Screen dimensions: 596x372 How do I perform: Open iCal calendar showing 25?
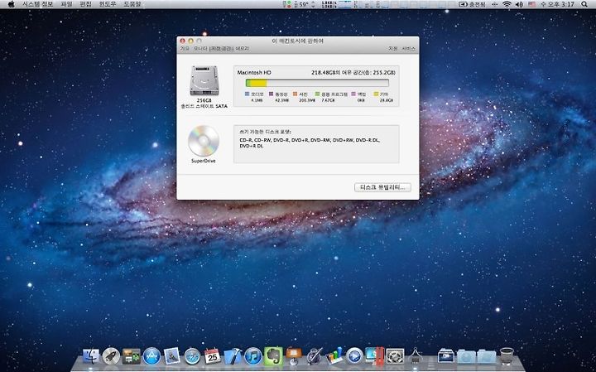[213, 356]
